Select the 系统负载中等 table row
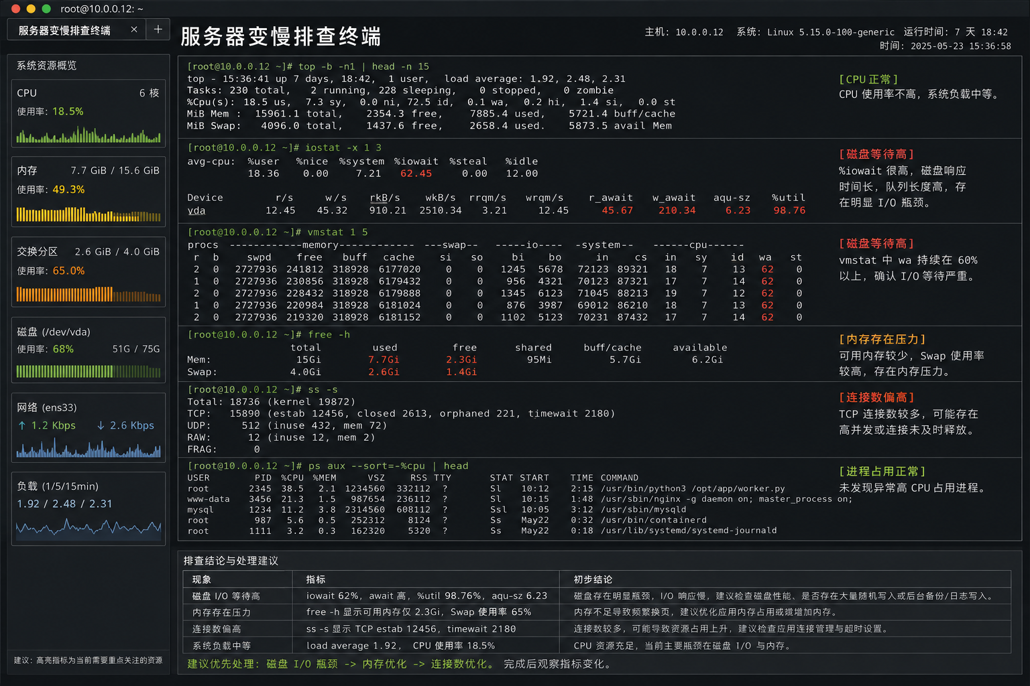Viewport: 1030px width, 686px height. click(x=597, y=646)
